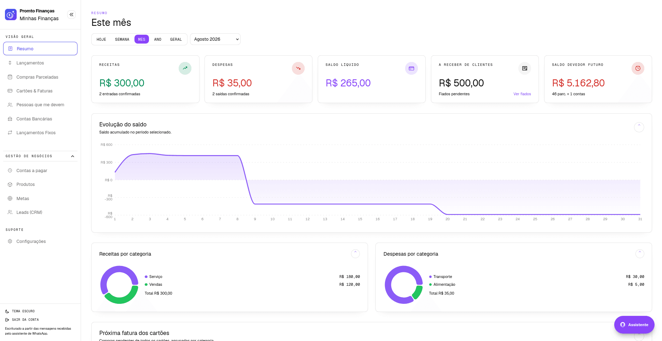
Task: Click the Receitas por categoria donut chart
Action: click(120, 285)
